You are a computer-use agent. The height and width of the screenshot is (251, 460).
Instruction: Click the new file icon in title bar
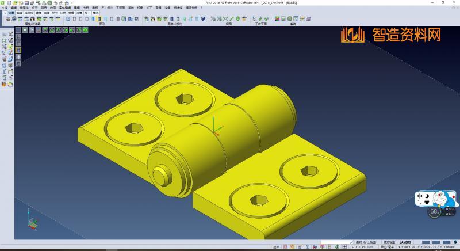[x=8, y=3]
